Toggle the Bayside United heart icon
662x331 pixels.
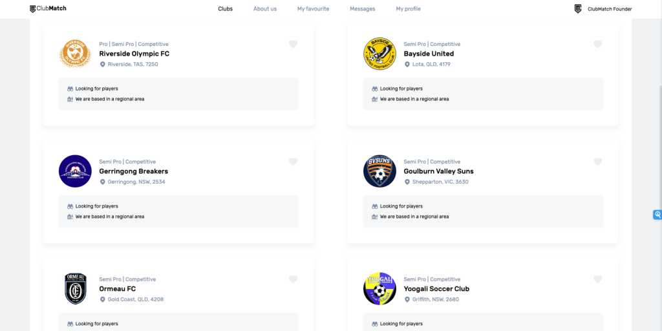pyautogui.click(x=597, y=44)
